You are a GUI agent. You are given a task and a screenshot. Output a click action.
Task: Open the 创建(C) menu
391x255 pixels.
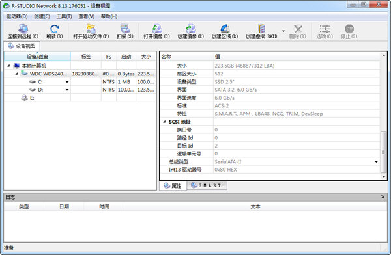[x=42, y=16]
